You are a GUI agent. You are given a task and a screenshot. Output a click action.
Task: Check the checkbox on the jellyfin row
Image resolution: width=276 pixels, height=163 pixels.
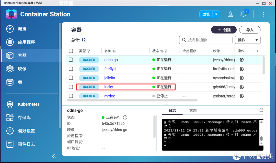click(x=71, y=78)
